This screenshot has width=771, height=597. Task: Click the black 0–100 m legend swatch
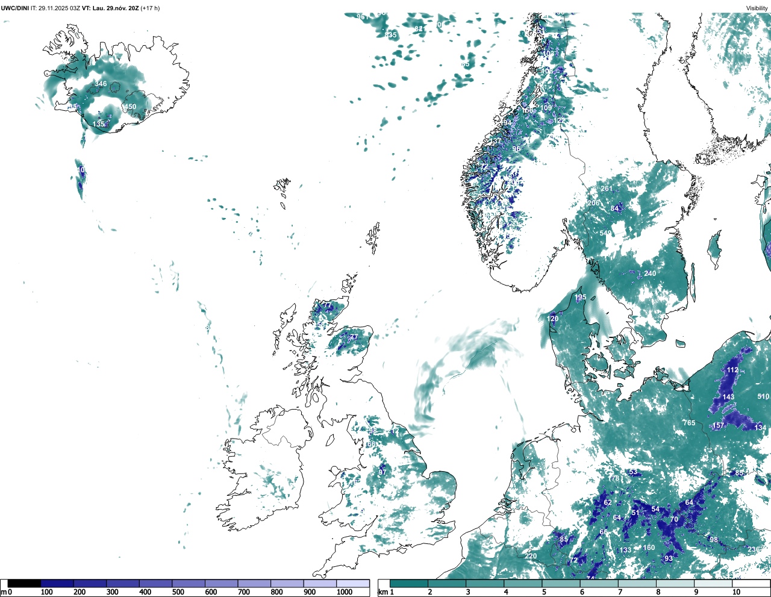24,583
